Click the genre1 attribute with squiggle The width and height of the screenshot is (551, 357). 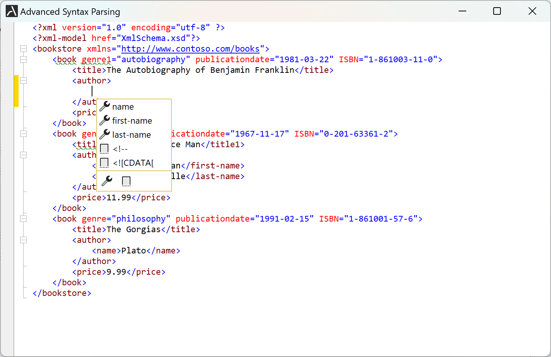click(97, 60)
